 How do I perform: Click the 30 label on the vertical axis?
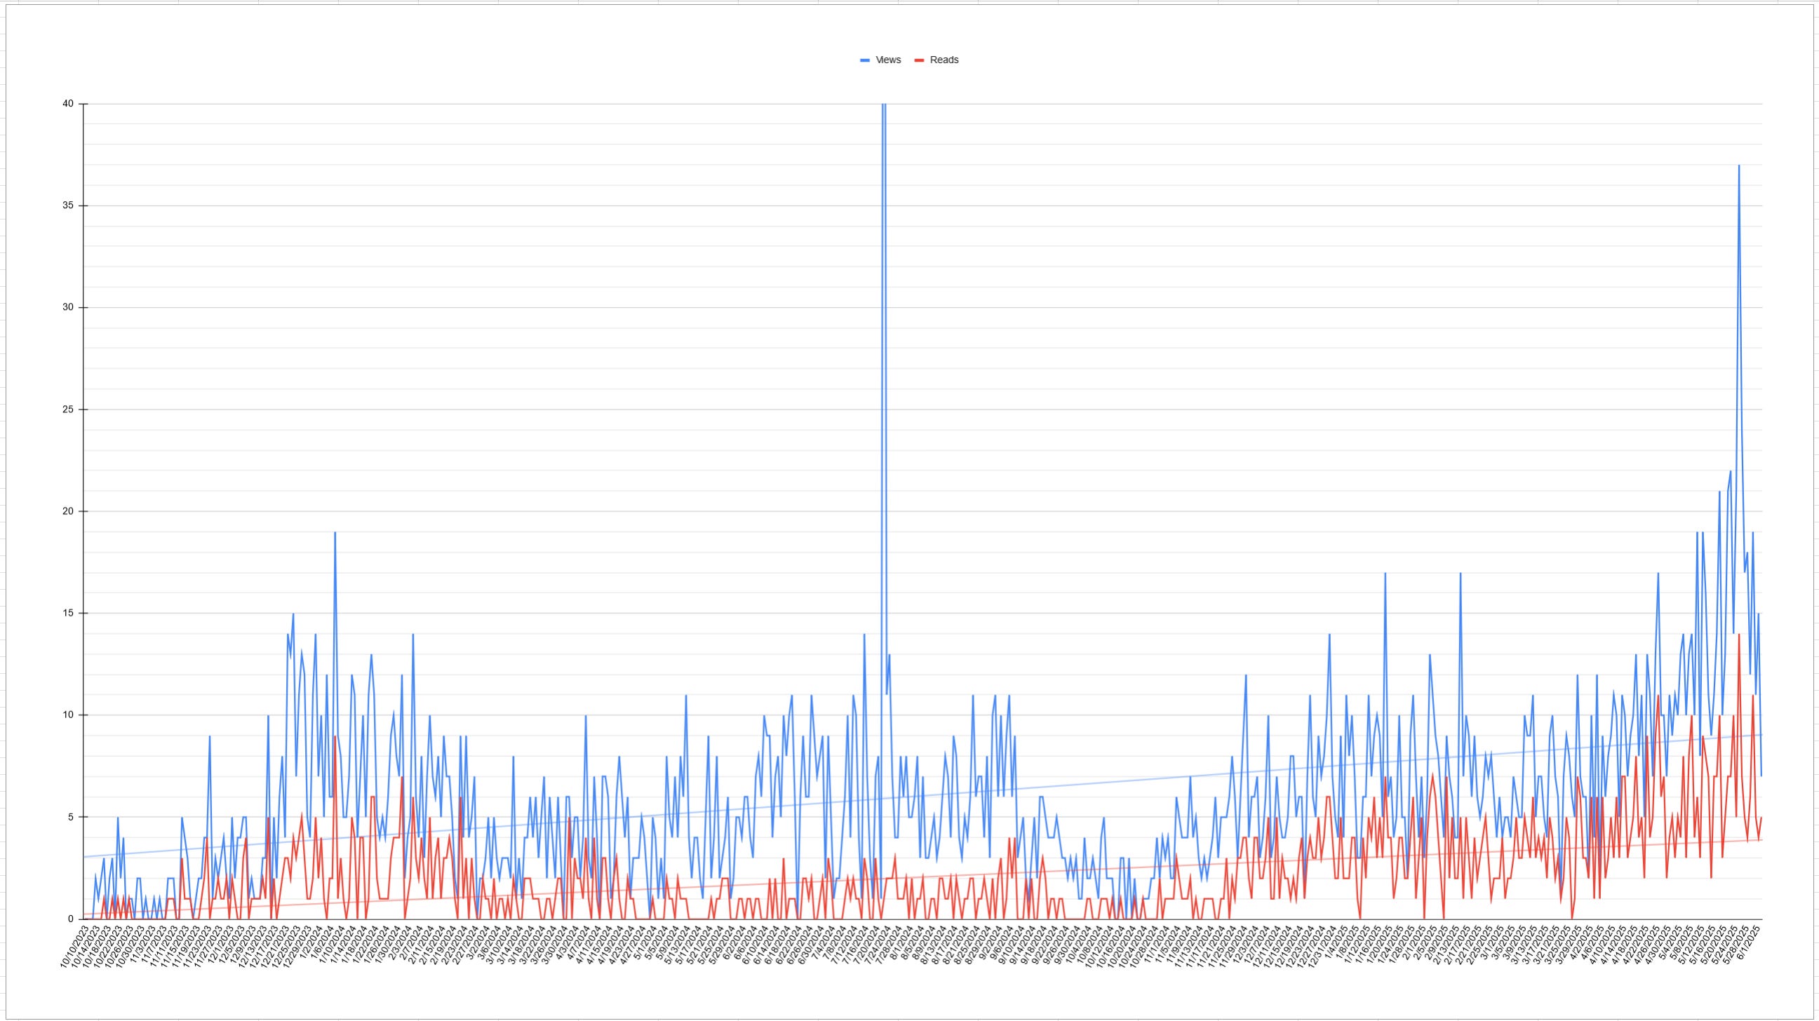tap(68, 307)
